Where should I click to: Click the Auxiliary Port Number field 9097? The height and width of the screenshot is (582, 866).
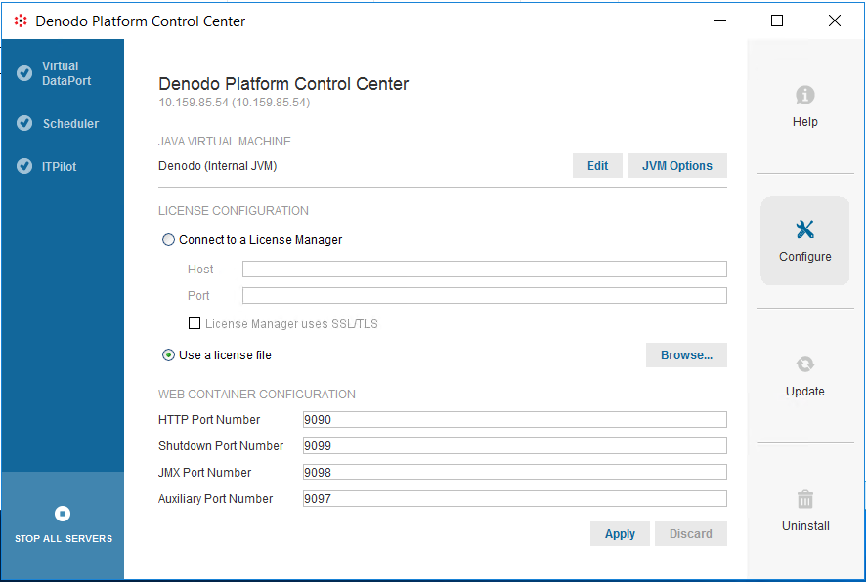click(515, 499)
